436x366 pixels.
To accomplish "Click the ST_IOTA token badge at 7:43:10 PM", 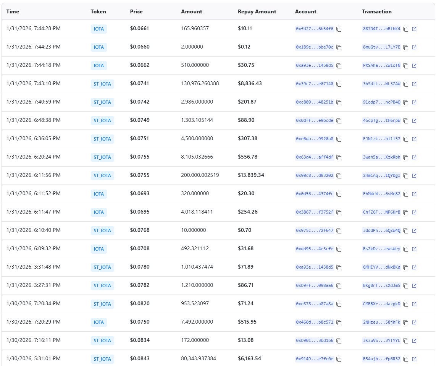I will [102, 84].
